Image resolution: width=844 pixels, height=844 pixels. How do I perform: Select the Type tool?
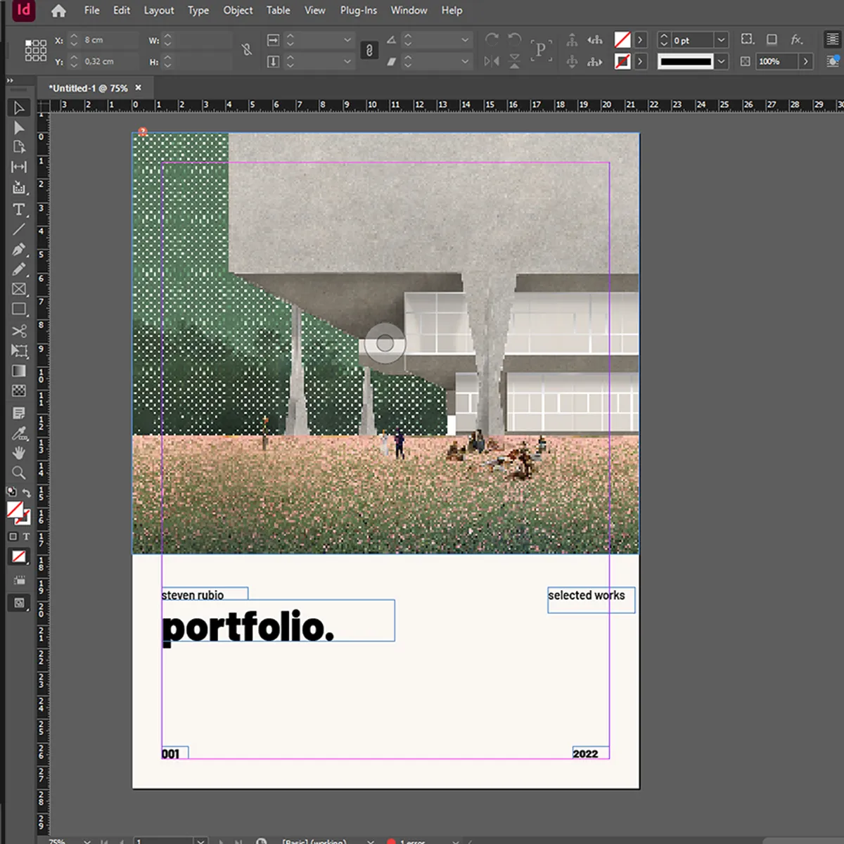(x=19, y=209)
